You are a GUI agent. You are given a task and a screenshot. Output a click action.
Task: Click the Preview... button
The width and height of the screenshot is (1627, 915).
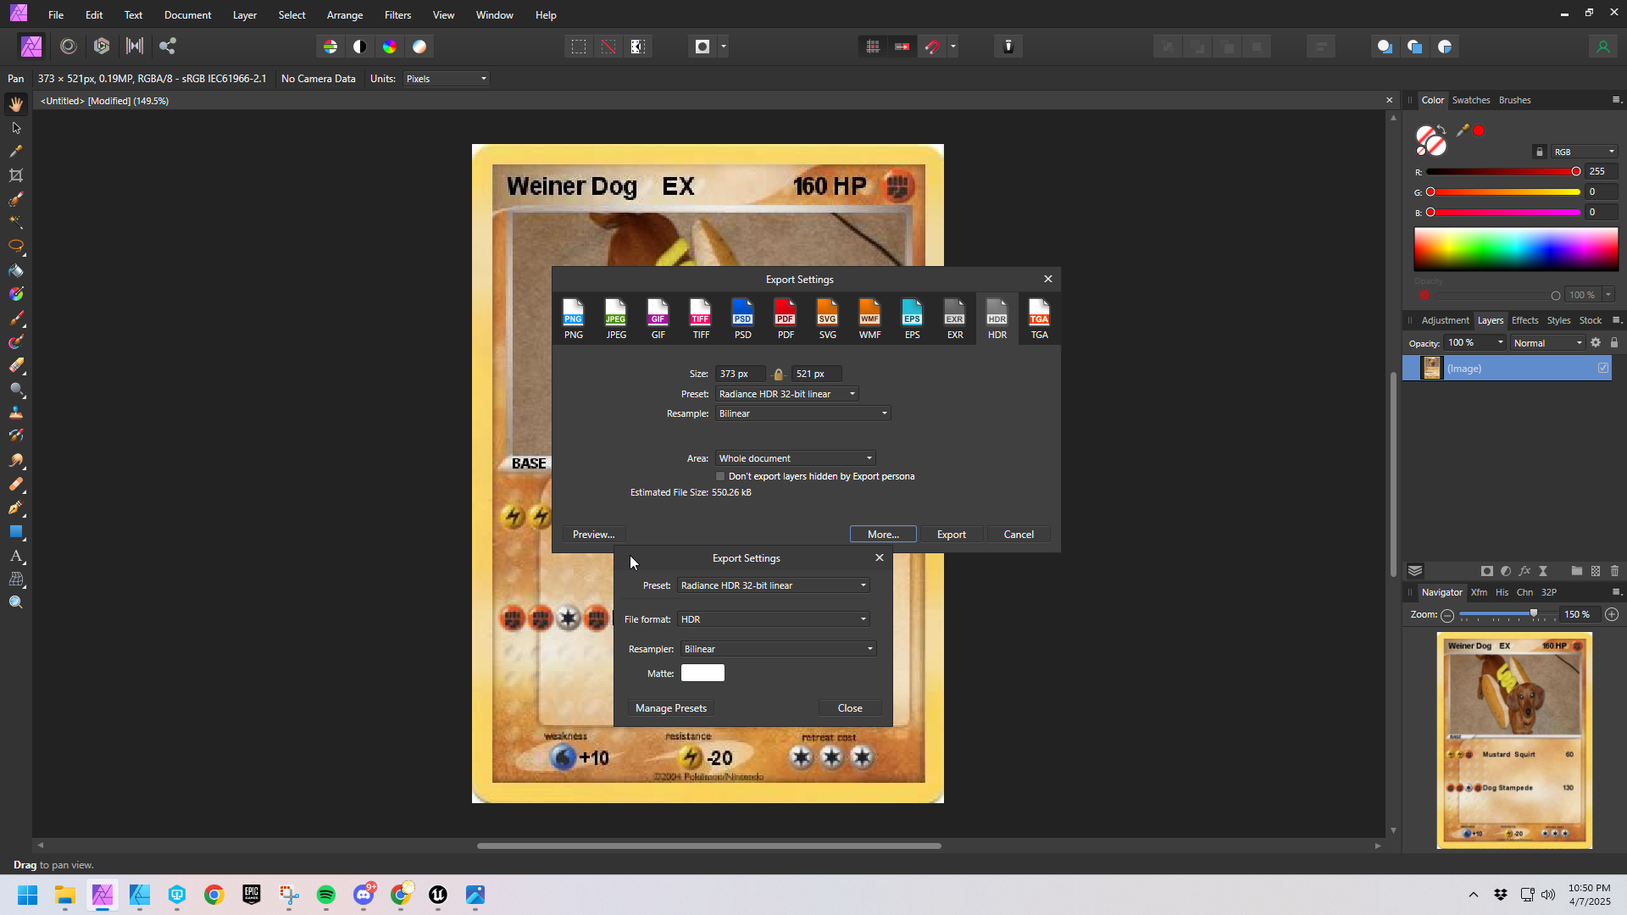point(593,535)
